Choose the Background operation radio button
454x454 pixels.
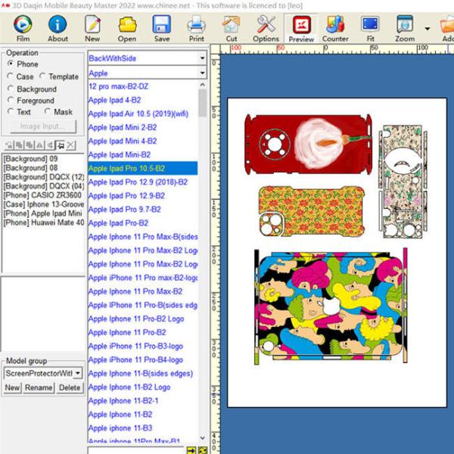tap(10, 89)
